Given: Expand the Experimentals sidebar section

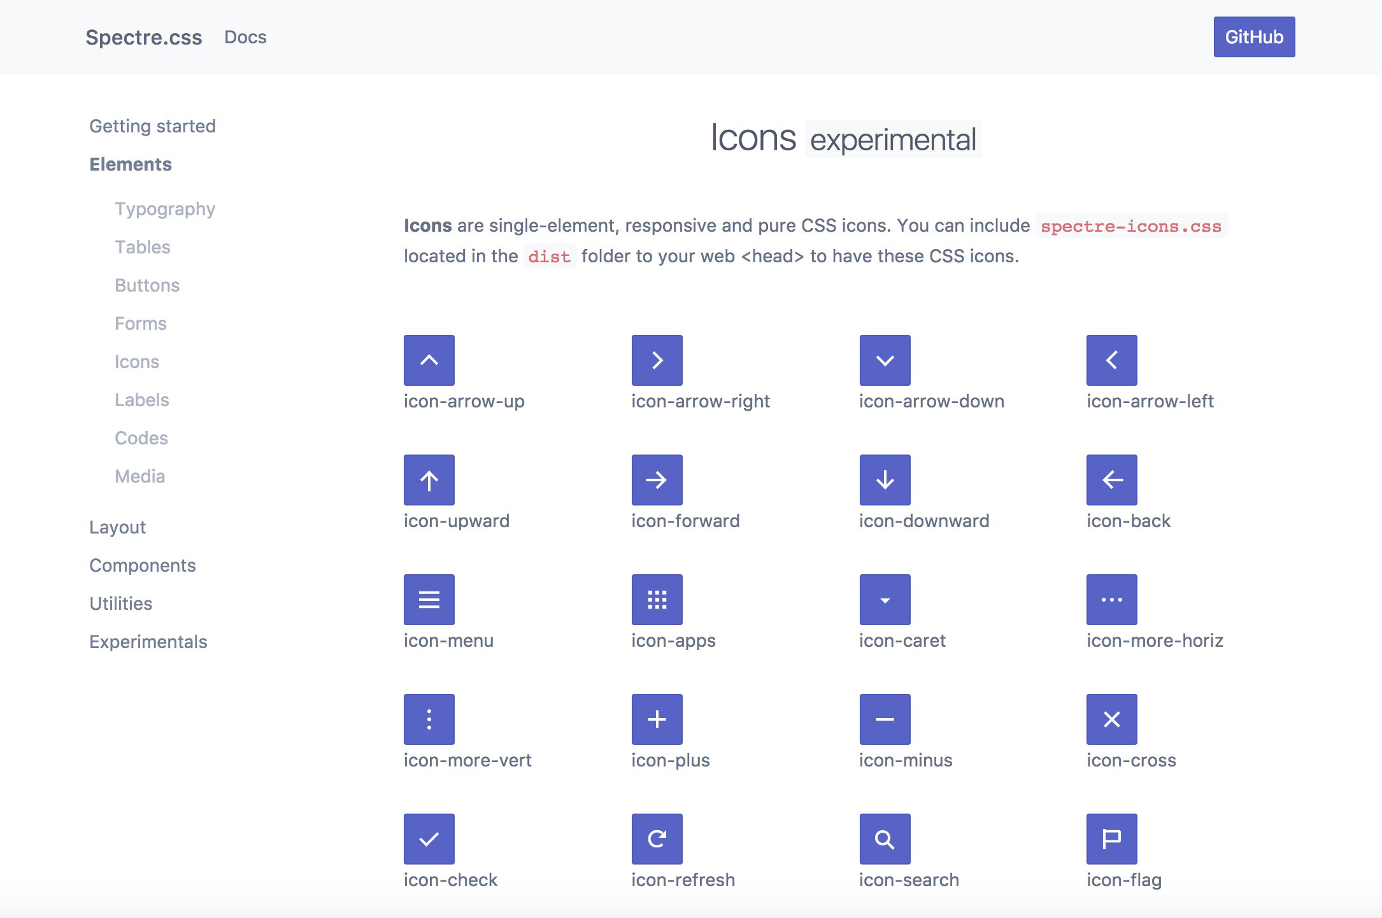Looking at the screenshot, I should (148, 642).
